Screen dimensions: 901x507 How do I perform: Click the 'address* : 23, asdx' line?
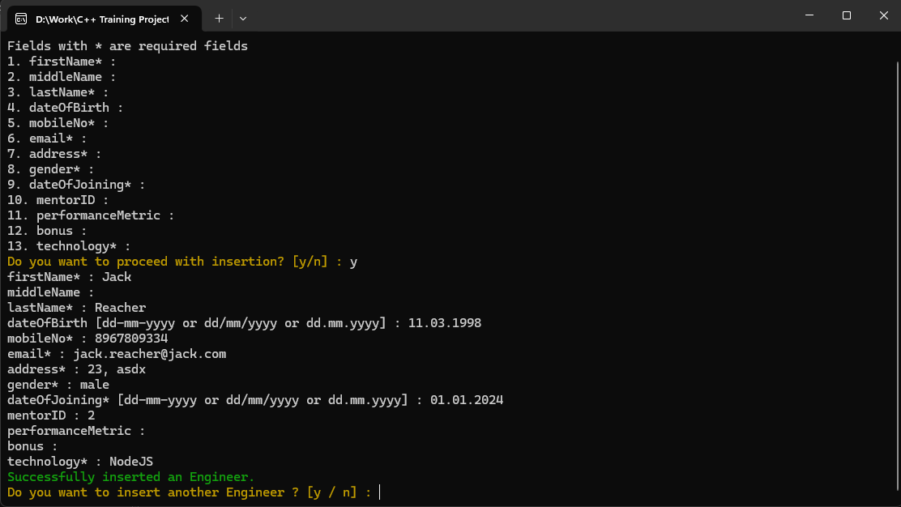click(76, 370)
